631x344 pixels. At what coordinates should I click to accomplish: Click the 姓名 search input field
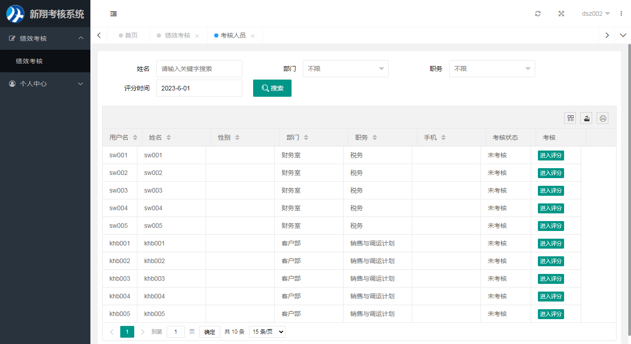tap(199, 69)
